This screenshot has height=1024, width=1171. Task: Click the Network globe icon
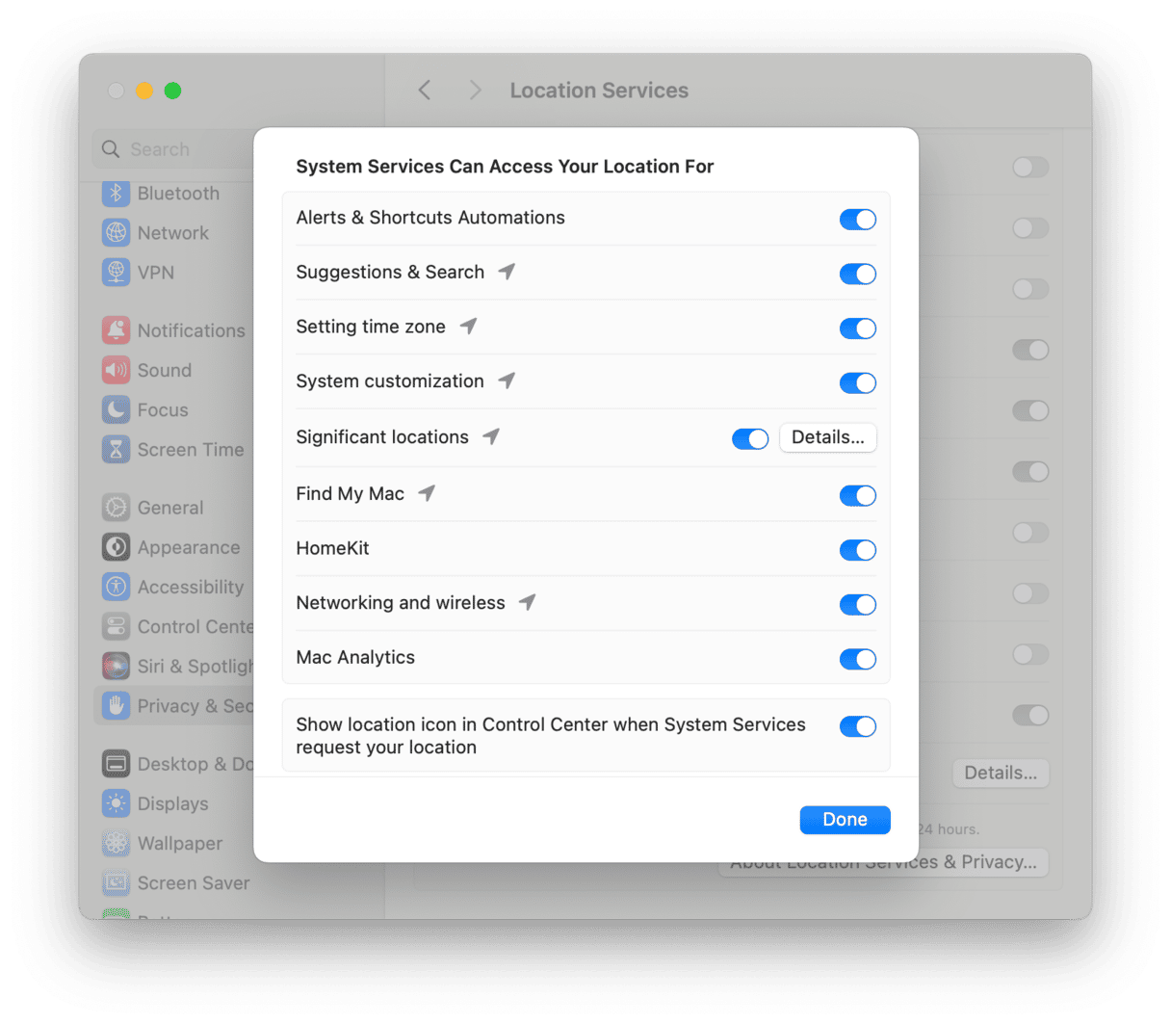point(117,233)
